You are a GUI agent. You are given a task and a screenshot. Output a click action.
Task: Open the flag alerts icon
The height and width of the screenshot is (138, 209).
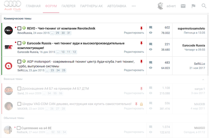[x=193, y=6]
